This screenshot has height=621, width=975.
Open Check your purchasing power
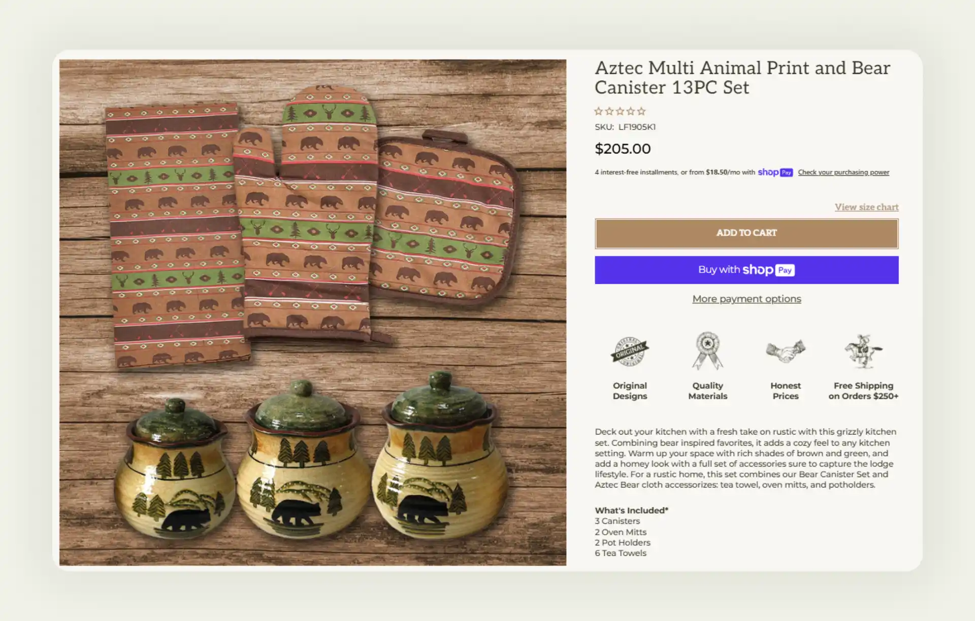[x=843, y=172]
